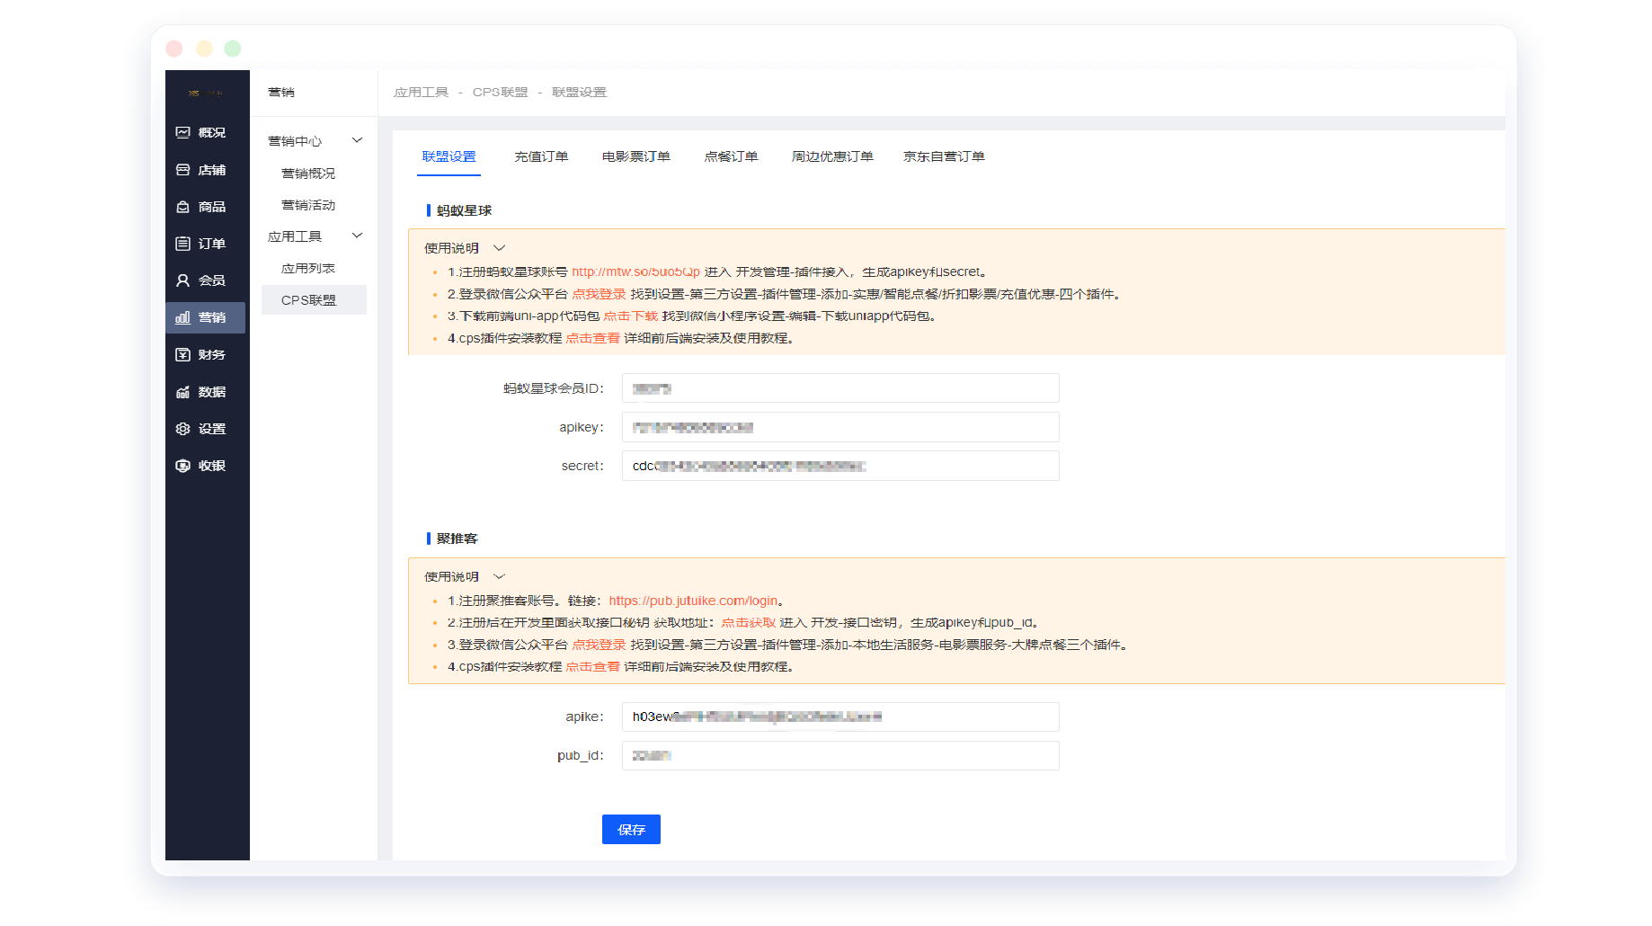Open the 概况 overview section in sidebar
This screenshot has width=1652, height=926.
[x=206, y=132]
